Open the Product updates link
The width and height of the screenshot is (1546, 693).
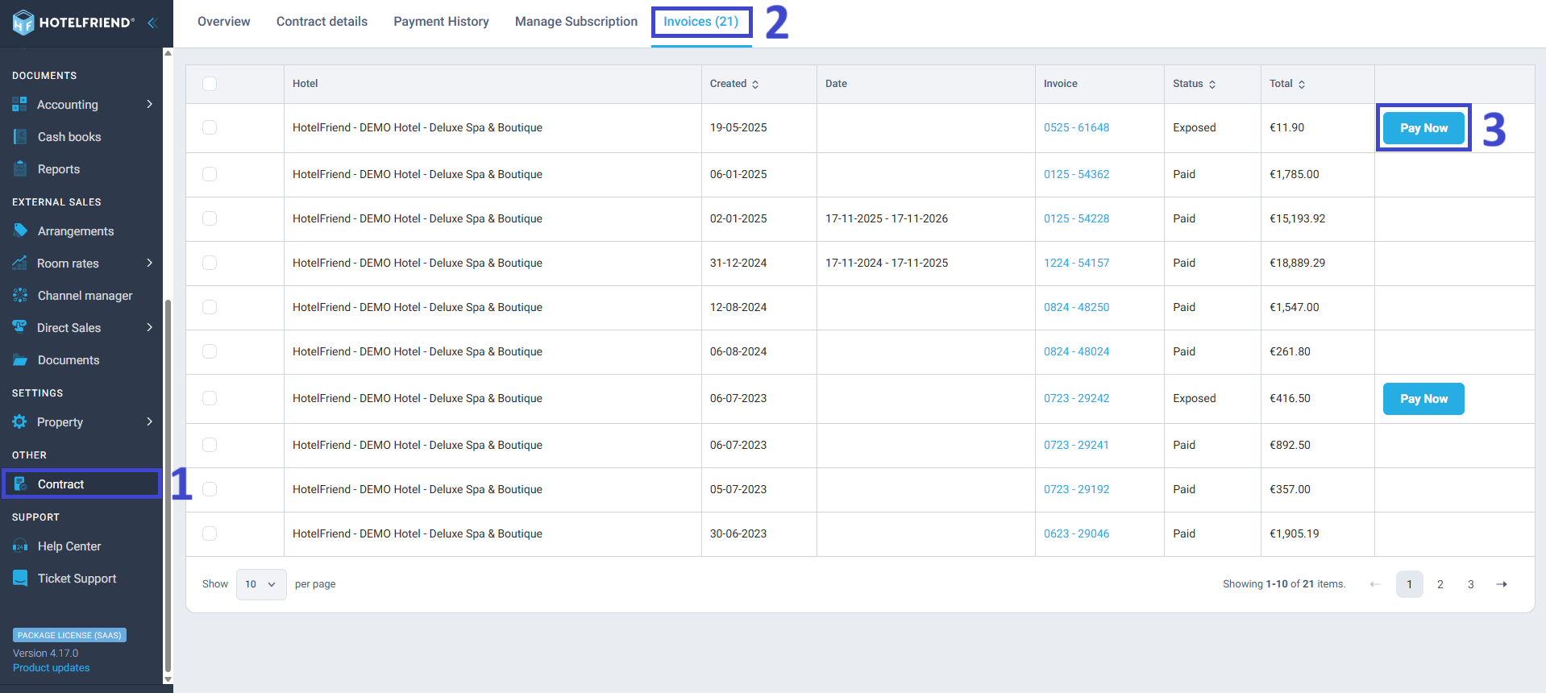pos(52,668)
